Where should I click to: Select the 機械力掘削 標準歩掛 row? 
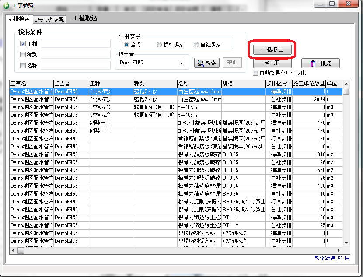(x=176, y=202)
